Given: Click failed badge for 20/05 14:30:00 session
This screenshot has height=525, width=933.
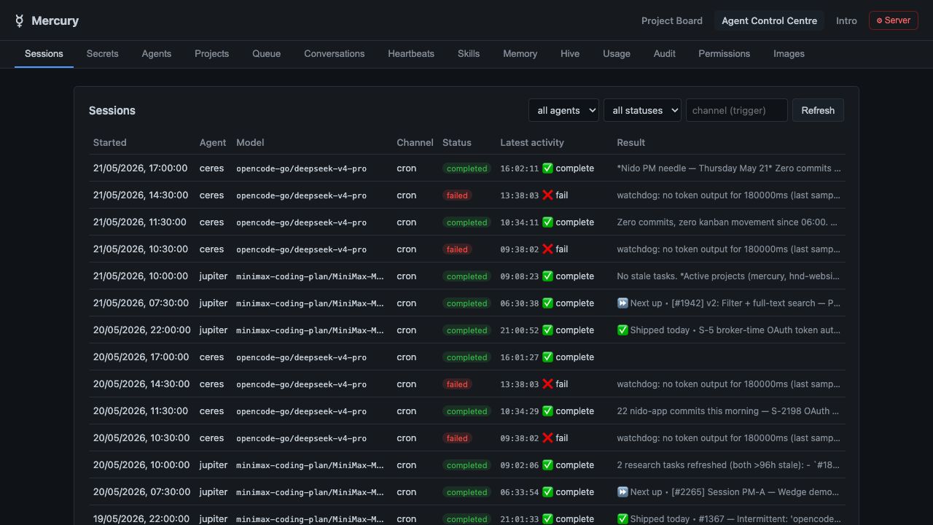Looking at the screenshot, I should [x=457, y=384].
